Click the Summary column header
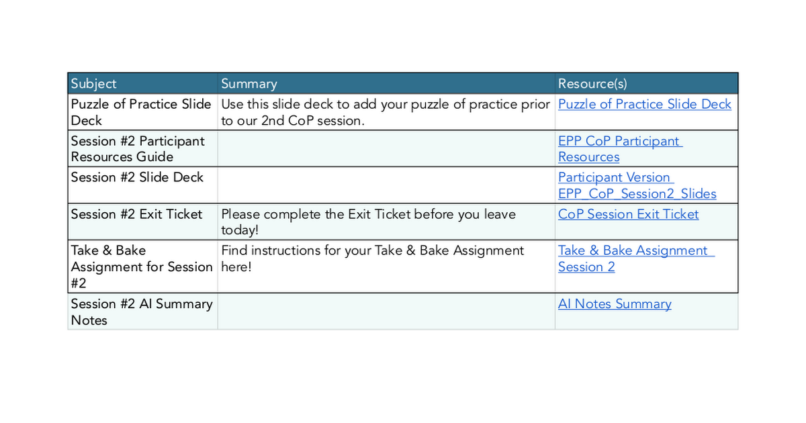 249,83
